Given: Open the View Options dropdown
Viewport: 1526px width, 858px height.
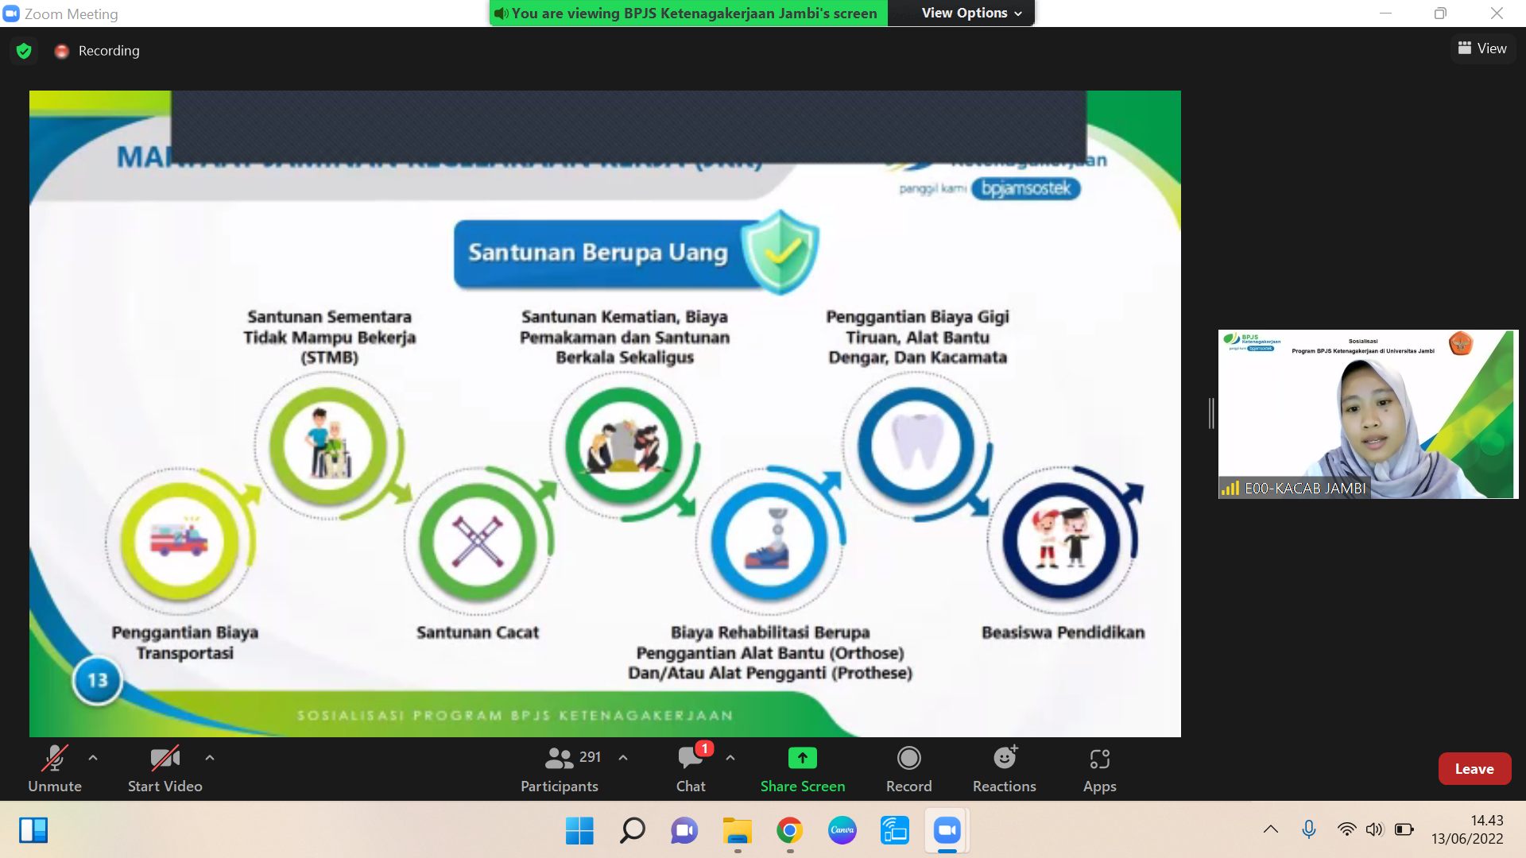Looking at the screenshot, I should (970, 14).
